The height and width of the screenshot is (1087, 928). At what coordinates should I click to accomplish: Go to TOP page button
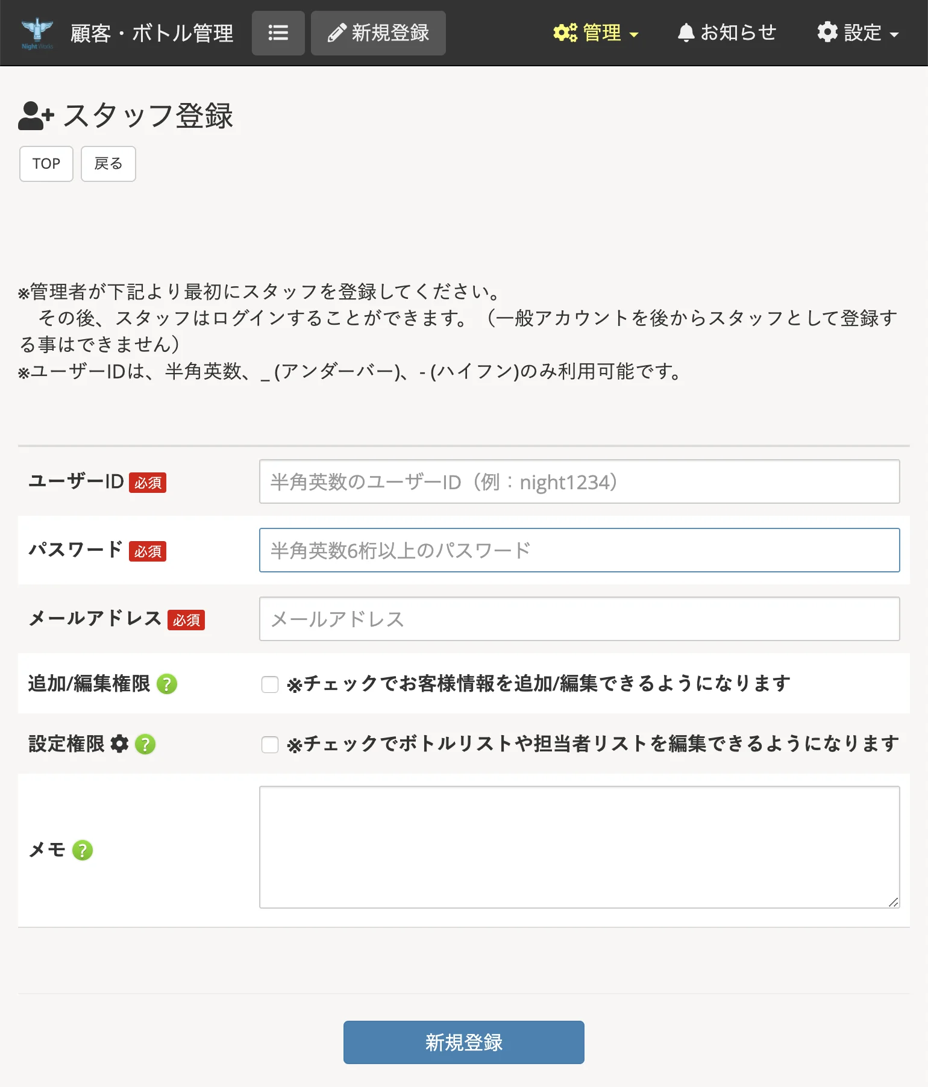pyautogui.click(x=46, y=164)
